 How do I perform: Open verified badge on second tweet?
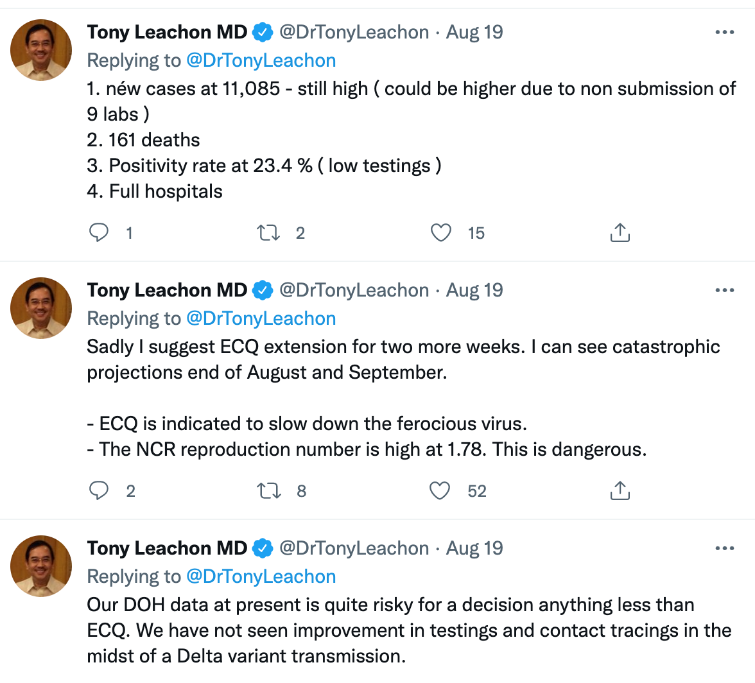(x=263, y=290)
